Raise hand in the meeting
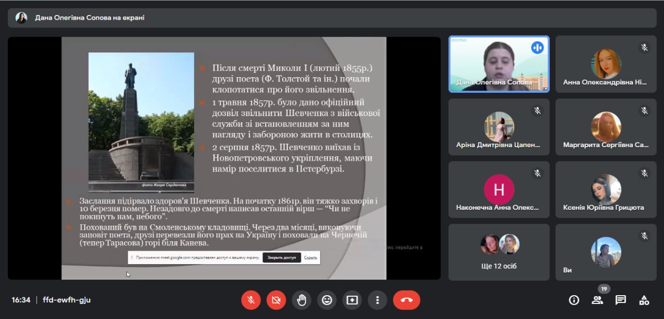 [301, 300]
